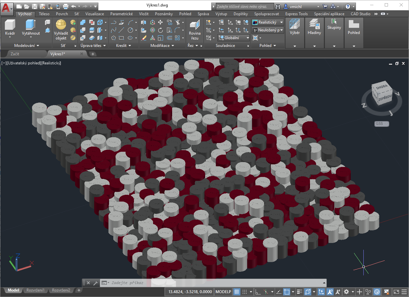
Task: Click the Uživatelský pohled viewport control
Action: click(x=23, y=63)
